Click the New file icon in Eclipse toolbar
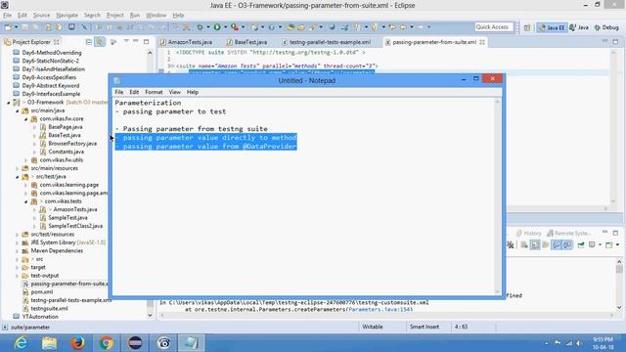 8,27
